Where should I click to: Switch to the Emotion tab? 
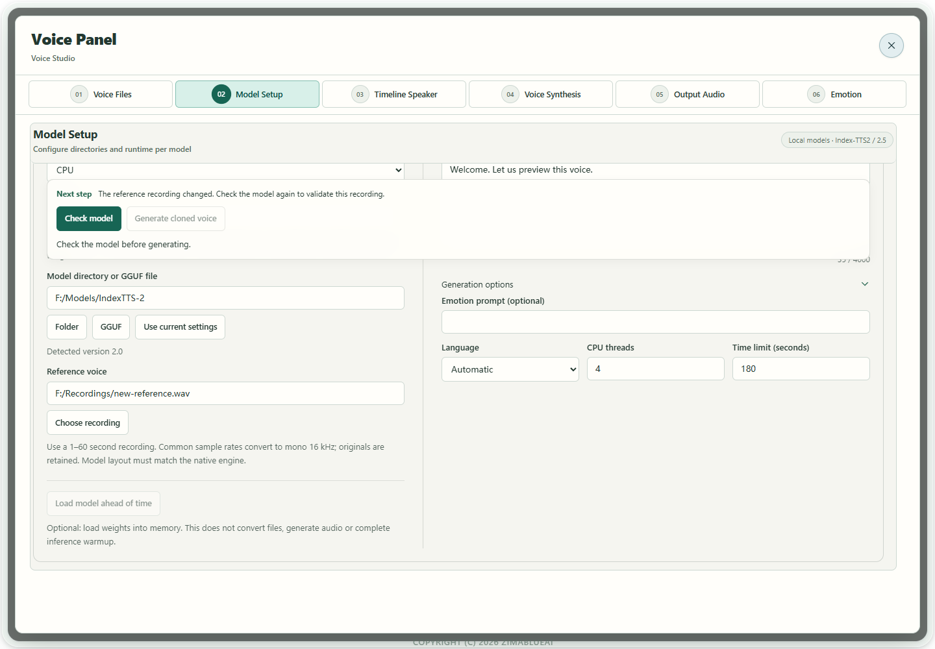pos(834,94)
